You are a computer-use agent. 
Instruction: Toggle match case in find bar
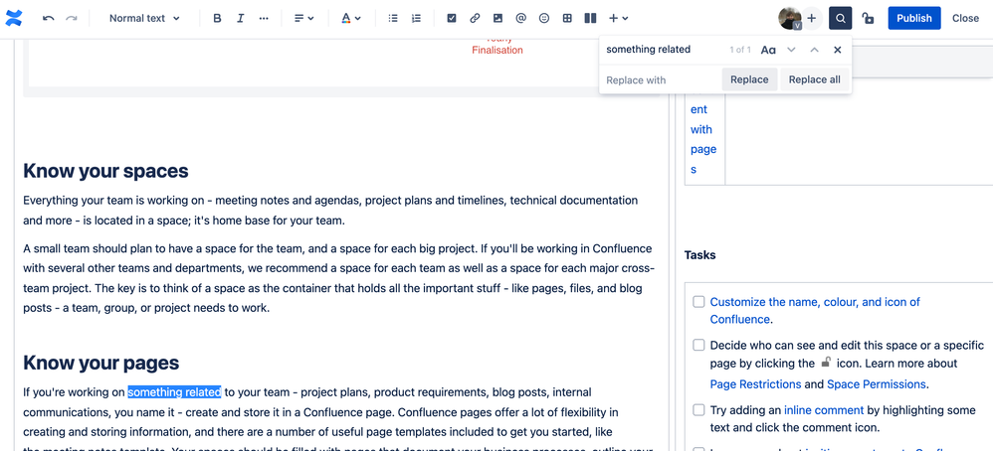768,50
